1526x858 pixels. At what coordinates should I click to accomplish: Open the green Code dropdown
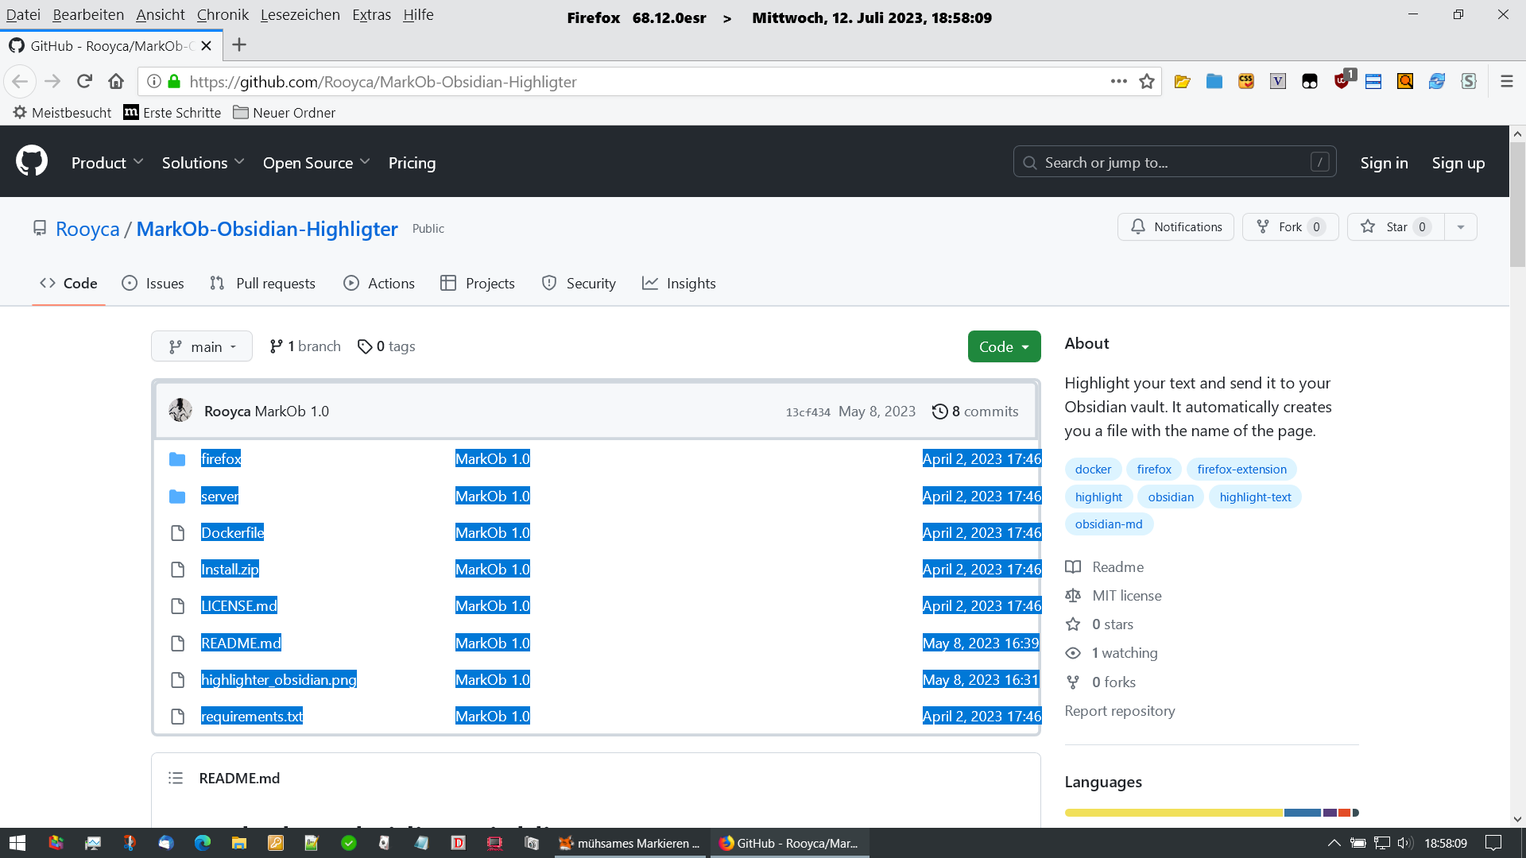click(1004, 347)
